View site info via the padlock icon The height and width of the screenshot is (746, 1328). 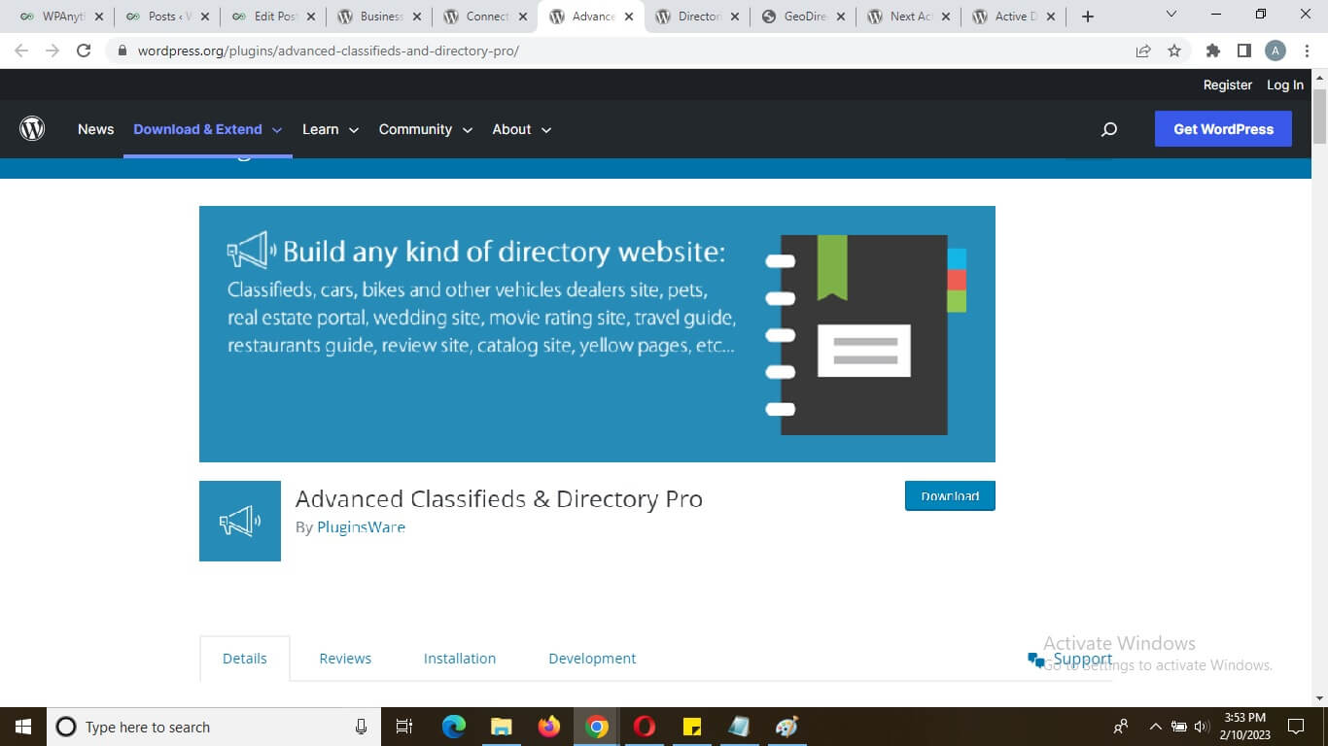pyautogui.click(x=122, y=51)
